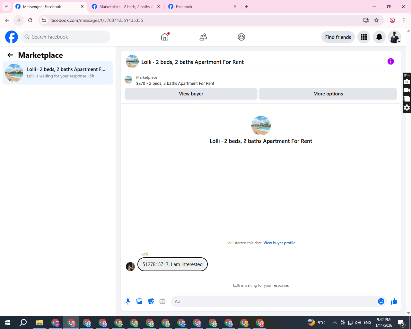Switch to the third tab titled Facebook
411x329 pixels.
203,7
